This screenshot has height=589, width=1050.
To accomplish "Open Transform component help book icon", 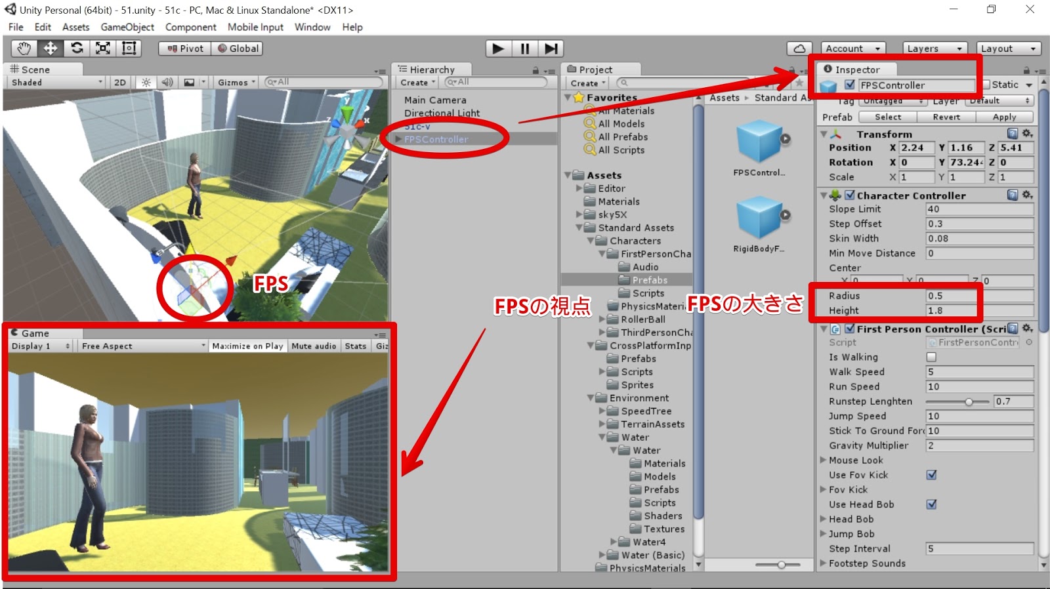I will coord(1013,134).
